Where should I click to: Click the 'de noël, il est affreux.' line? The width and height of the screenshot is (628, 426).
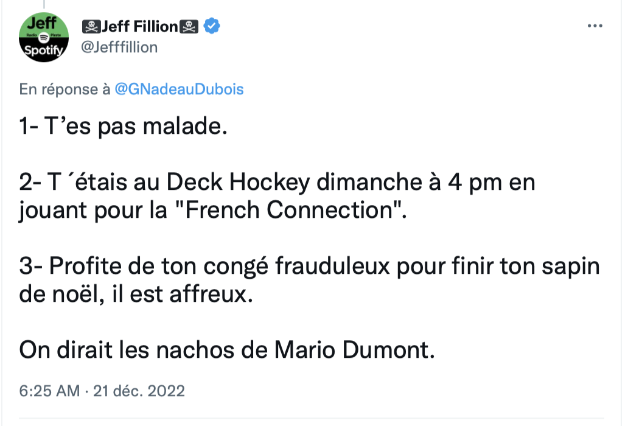[136, 295]
